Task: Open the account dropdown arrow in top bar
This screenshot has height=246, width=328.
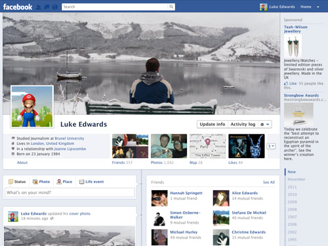Action: pyautogui.click(x=318, y=7)
